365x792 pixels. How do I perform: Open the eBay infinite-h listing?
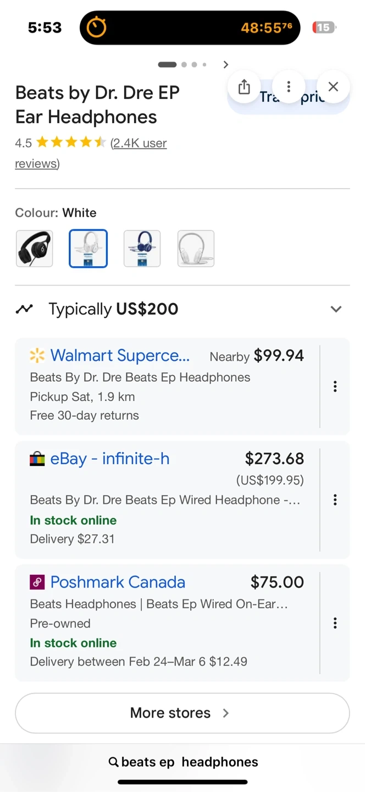point(109,459)
